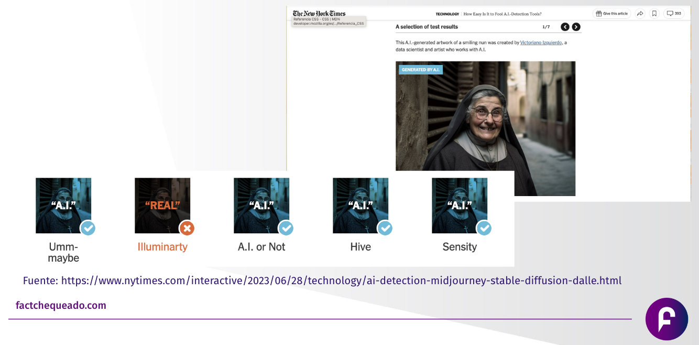Visit the nytimes.com source URL
Image resolution: width=699 pixels, height=345 pixels.
point(341,281)
